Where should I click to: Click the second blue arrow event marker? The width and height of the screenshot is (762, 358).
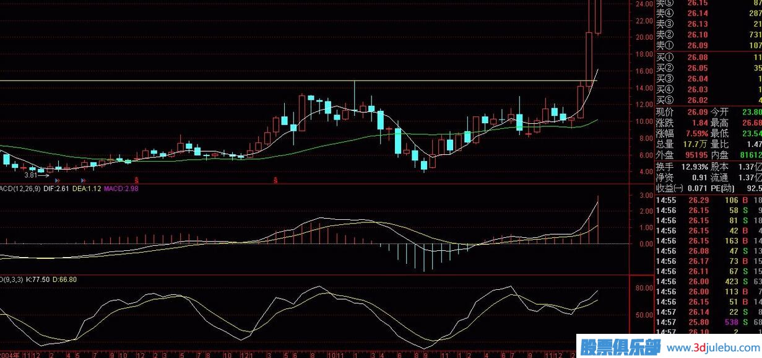(82, 180)
